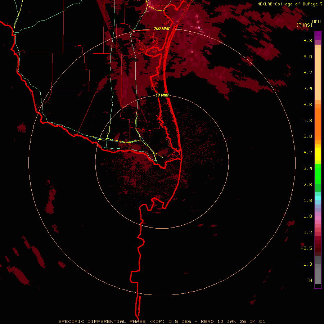The height and width of the screenshot is (324, 324).
Task: Select the 0.2 scale value
Action: 308,233
